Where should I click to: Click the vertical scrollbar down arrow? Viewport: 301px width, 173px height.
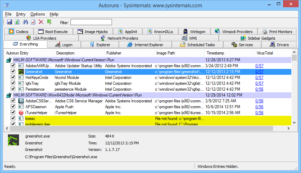[x=294, y=123]
